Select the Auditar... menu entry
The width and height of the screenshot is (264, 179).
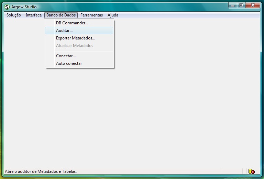point(79,31)
